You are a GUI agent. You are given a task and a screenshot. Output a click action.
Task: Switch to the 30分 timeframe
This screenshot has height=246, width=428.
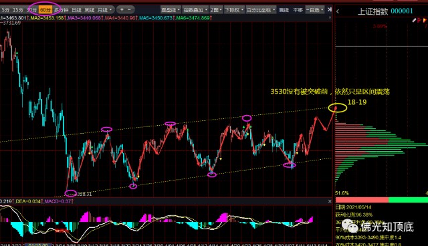[31, 10]
